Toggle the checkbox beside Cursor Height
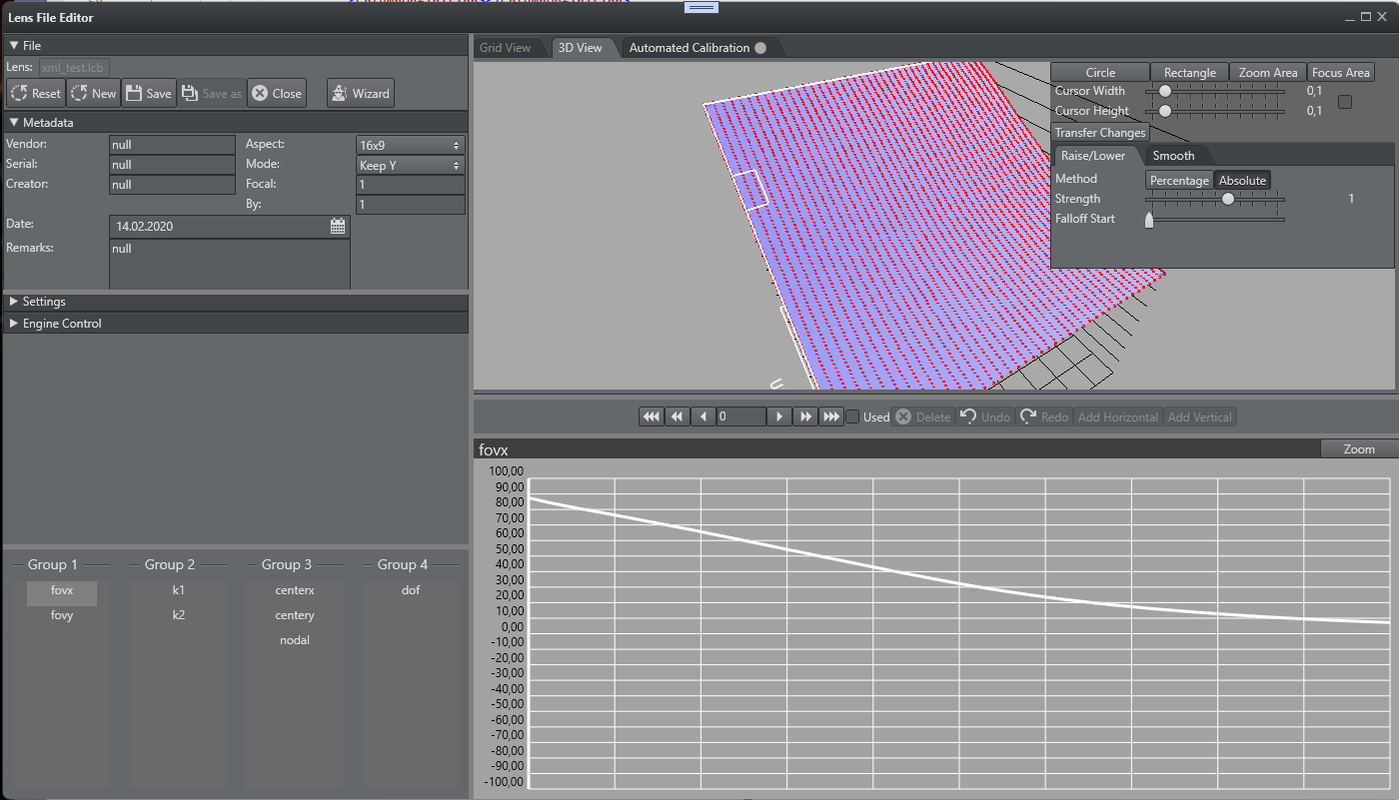The height and width of the screenshot is (800, 1399). [1345, 102]
